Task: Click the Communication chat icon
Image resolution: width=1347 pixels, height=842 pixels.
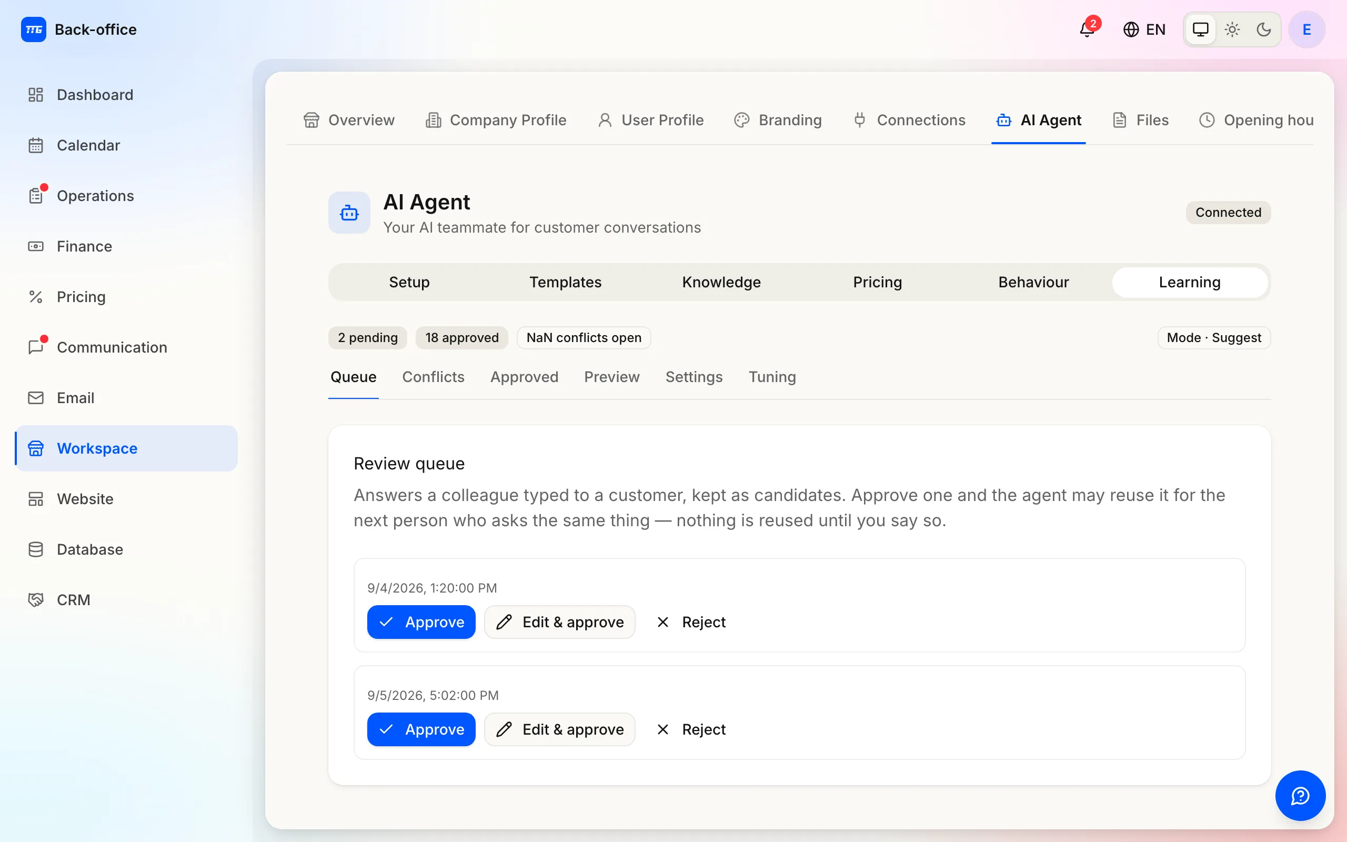Action: click(36, 347)
